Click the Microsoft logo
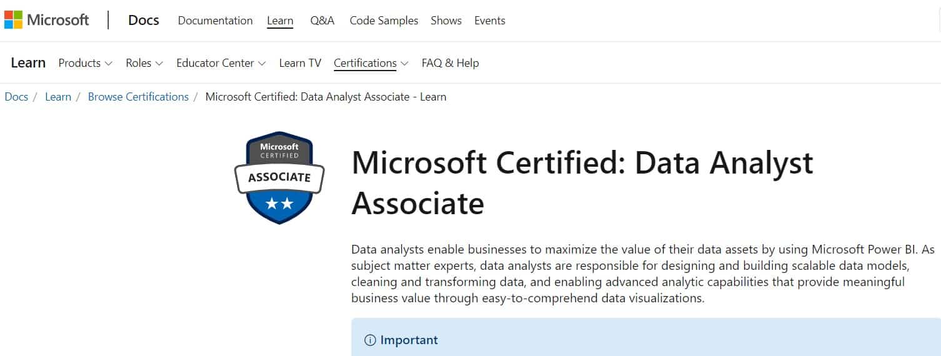 47,20
